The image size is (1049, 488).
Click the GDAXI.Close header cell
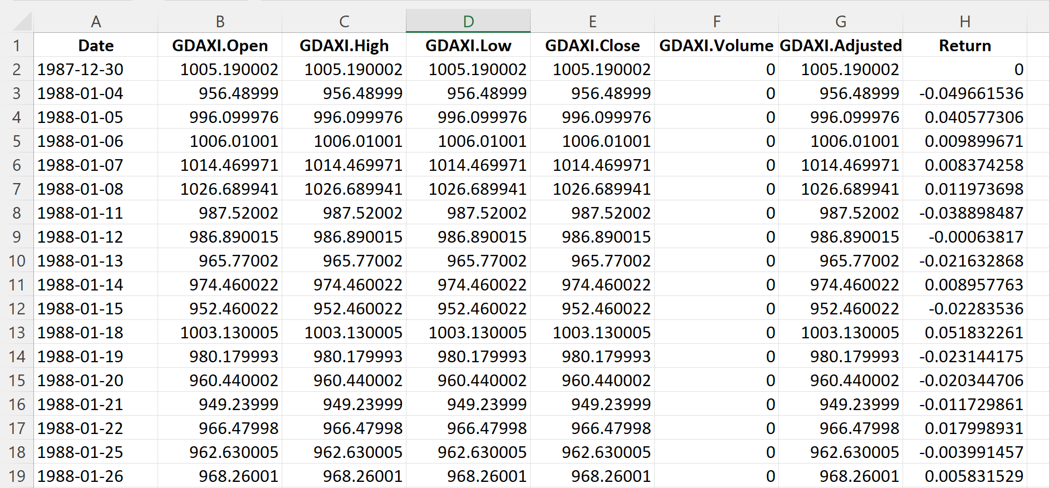point(592,45)
